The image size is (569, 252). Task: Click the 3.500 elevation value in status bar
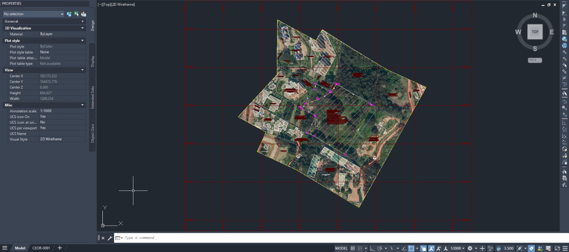(509, 248)
